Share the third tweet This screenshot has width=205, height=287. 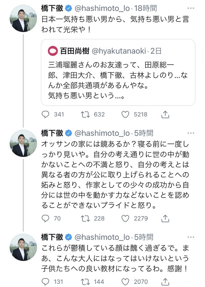[x=165, y=281]
